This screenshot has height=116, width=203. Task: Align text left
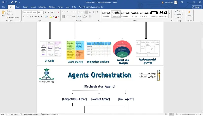click(63, 17)
